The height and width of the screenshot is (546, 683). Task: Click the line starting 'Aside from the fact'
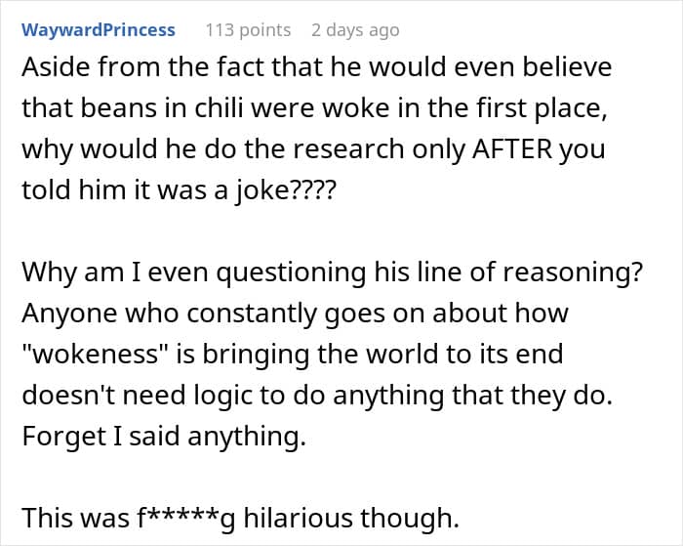point(317,67)
